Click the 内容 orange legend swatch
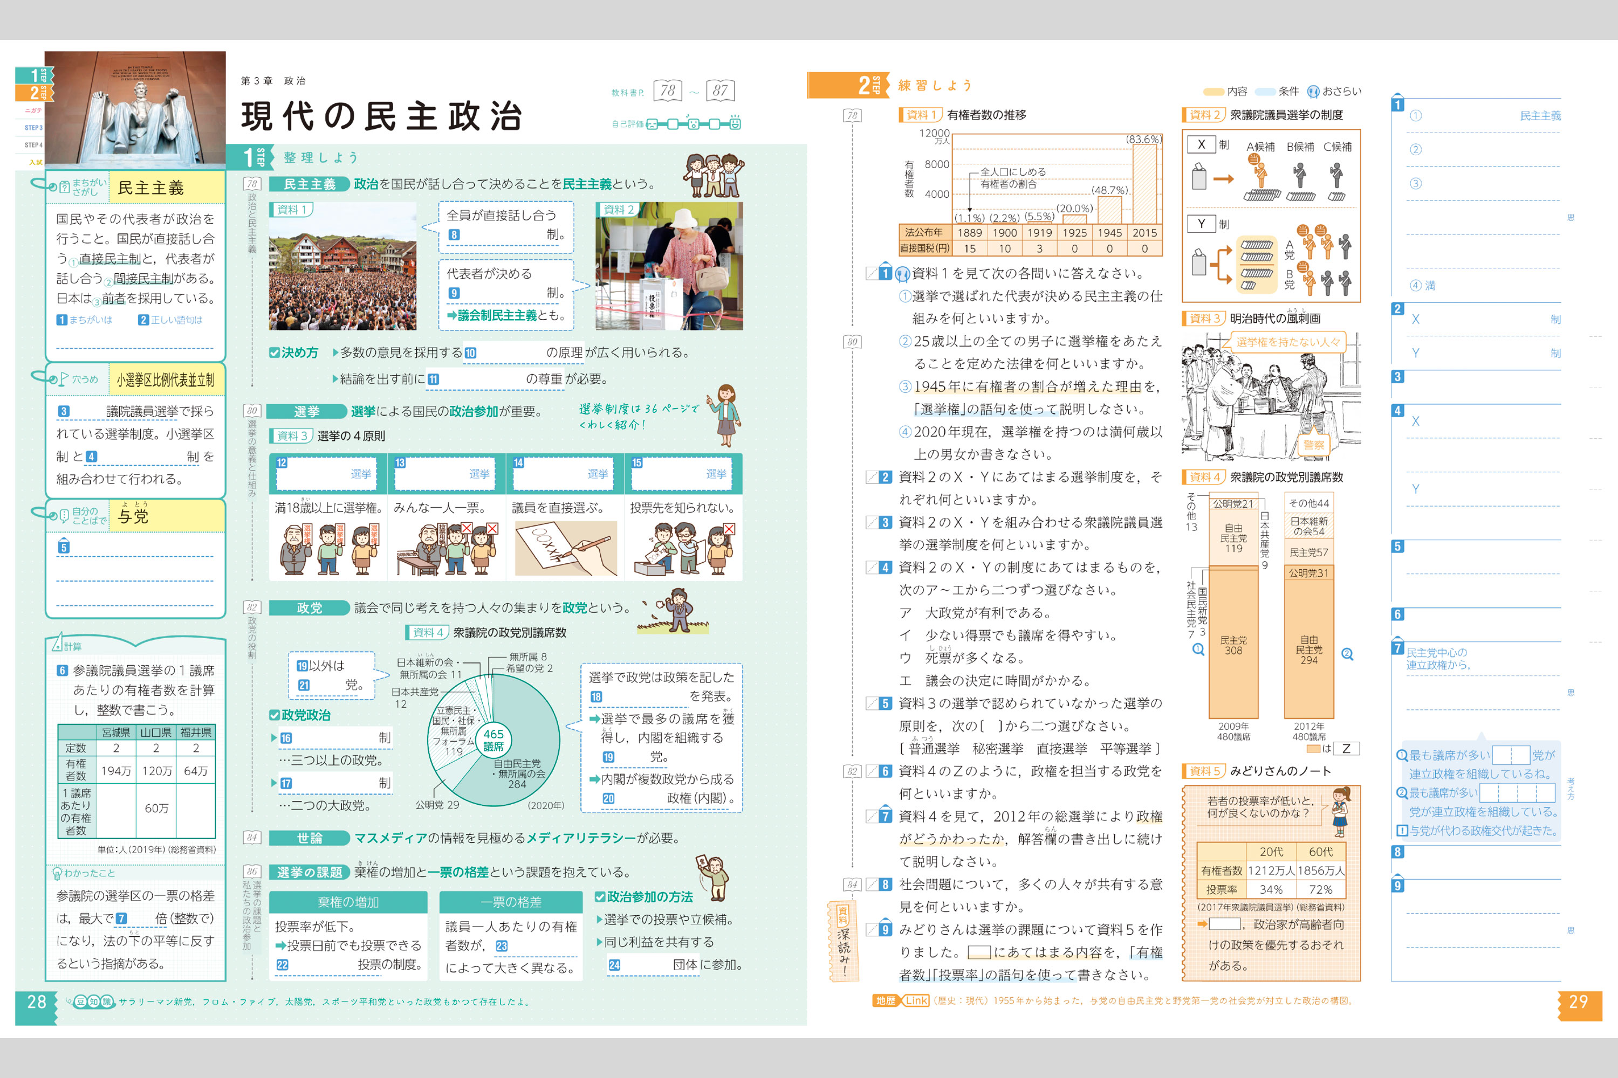 [1213, 92]
